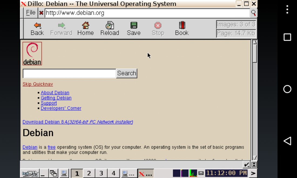This screenshot has height=178, width=297.
Task: Save the page with the floppy icon
Action: coord(134,29)
